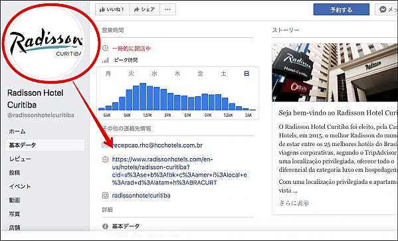
Task: Click the Instagram icon
Action: pyautogui.click(x=105, y=196)
